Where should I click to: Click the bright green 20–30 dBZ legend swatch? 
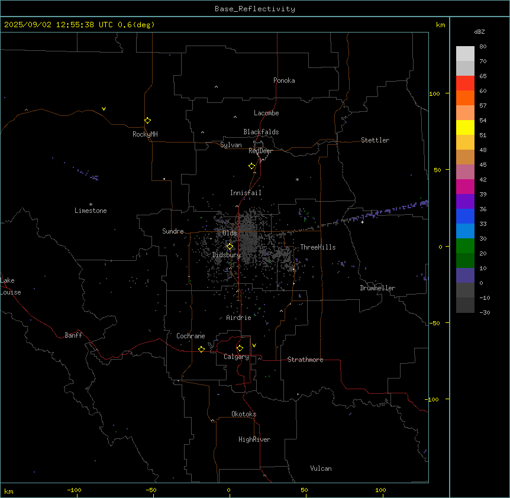point(465,246)
